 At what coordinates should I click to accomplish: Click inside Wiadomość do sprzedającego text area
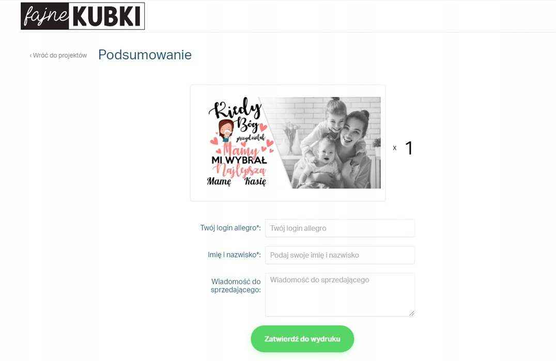pos(339,294)
